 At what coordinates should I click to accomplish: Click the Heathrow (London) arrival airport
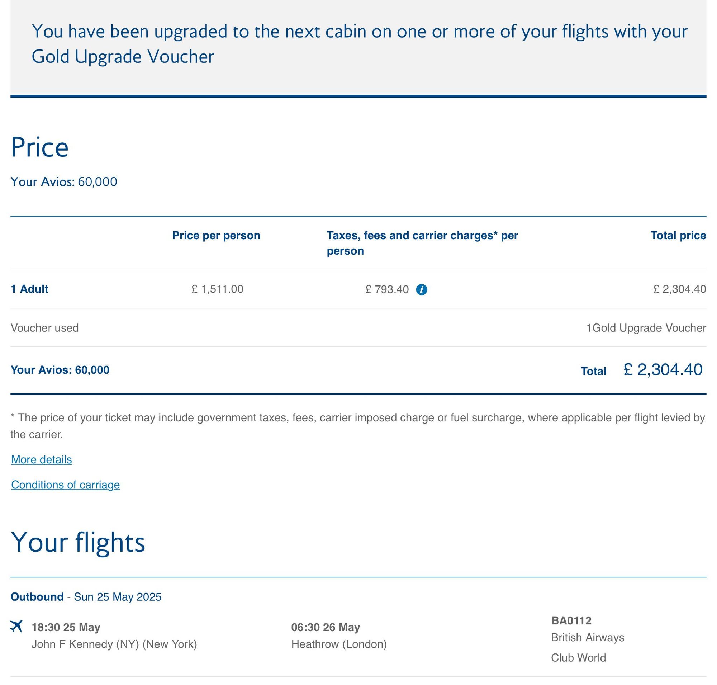coord(339,644)
